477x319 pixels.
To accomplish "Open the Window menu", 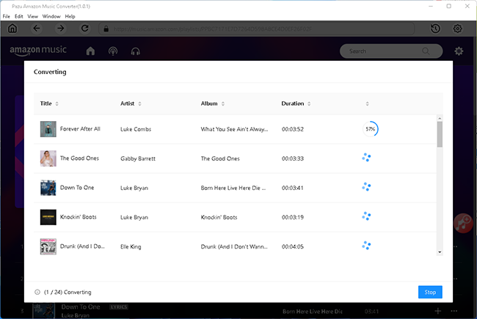I will pyautogui.click(x=51, y=16).
